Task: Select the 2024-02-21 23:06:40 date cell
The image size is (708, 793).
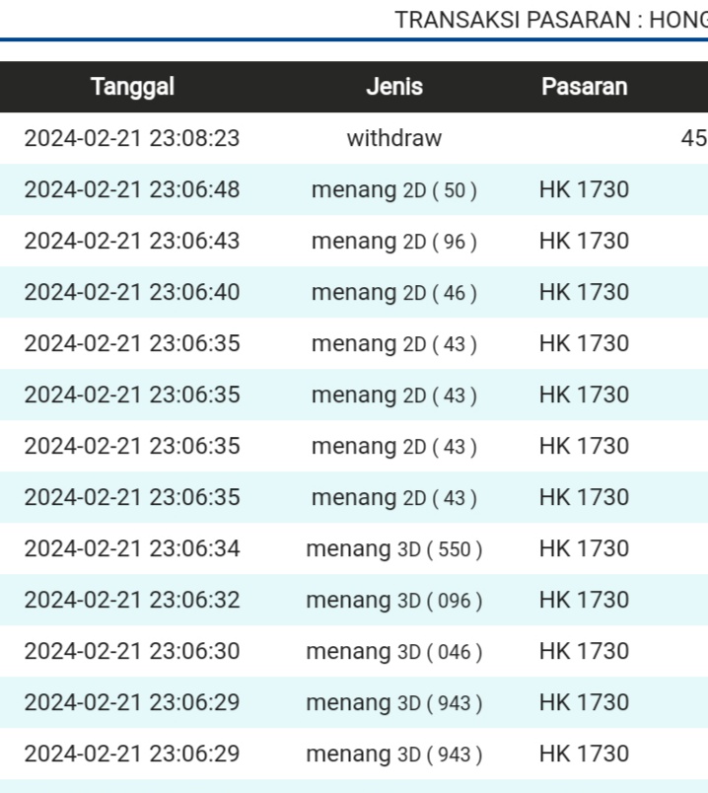Action: [132, 292]
